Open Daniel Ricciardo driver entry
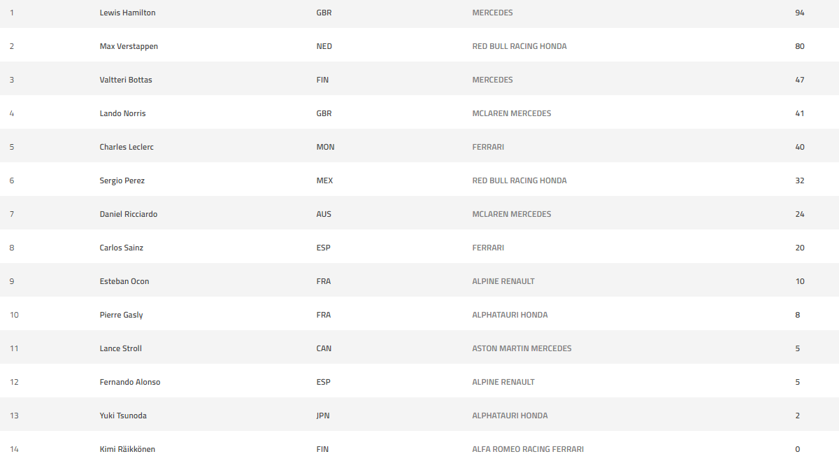This screenshot has height=461, width=839. 129,214
